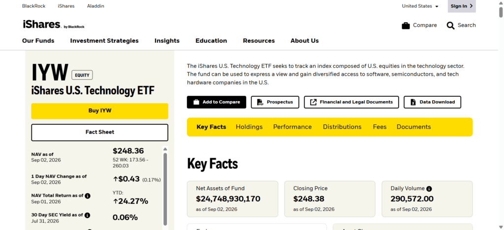This screenshot has height=230, width=504.
Task: Open the Investment Strategies menu
Action: point(104,41)
